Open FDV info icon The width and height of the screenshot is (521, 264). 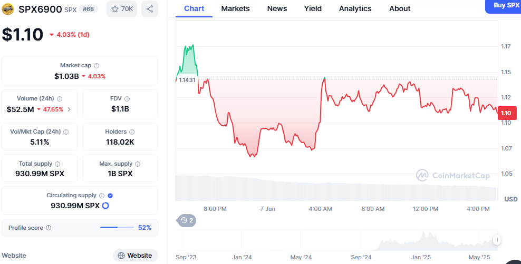pyautogui.click(x=127, y=99)
